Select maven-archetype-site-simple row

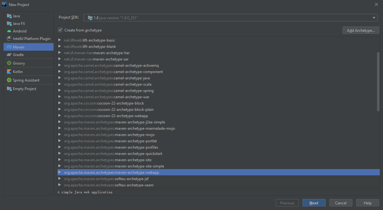click(x=219, y=166)
